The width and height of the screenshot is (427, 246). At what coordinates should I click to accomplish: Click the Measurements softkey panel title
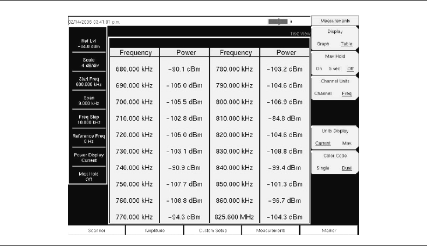(x=335, y=20)
